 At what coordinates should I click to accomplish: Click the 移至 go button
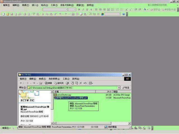tap(126, 88)
